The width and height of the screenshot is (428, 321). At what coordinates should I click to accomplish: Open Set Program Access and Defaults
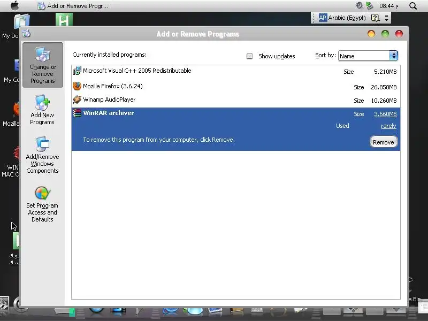[42, 204]
